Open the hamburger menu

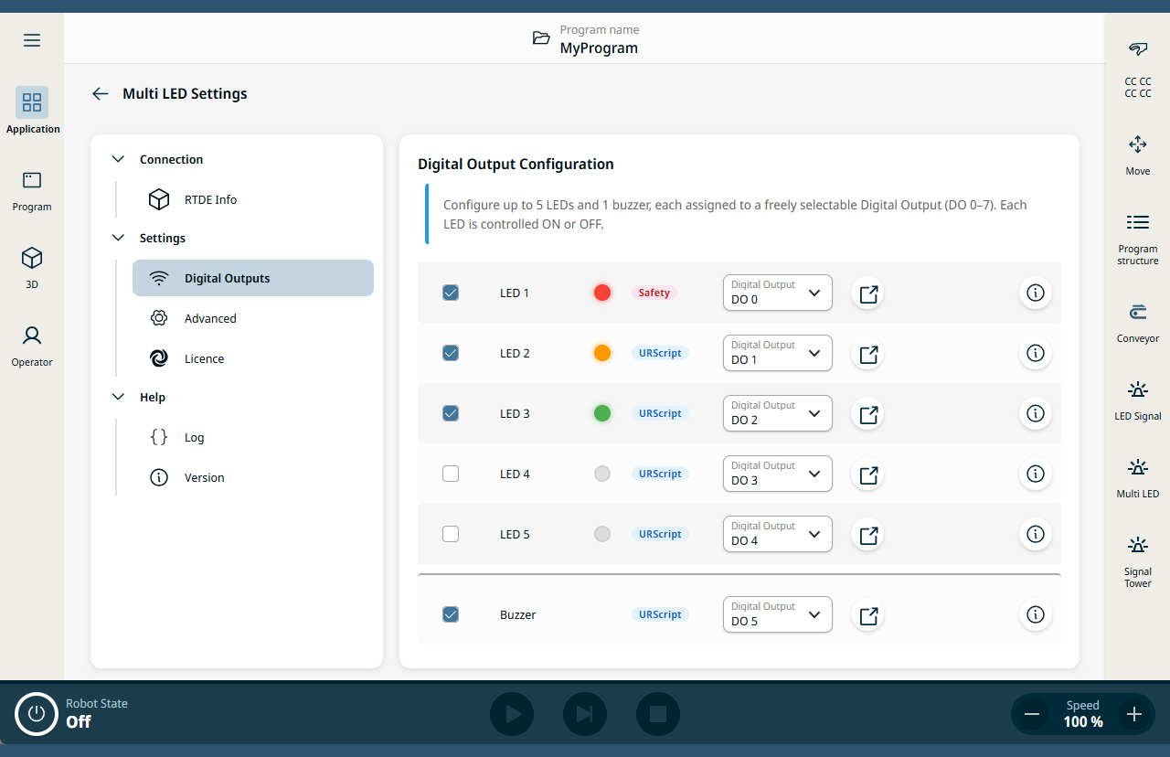coord(32,40)
